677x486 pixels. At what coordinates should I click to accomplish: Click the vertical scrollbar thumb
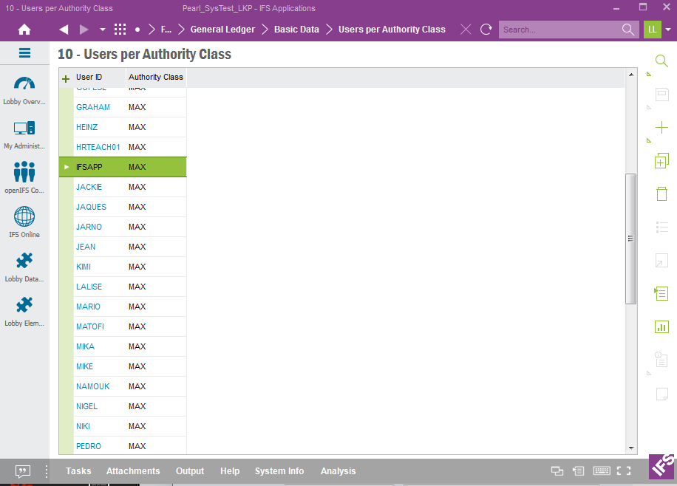(x=630, y=239)
